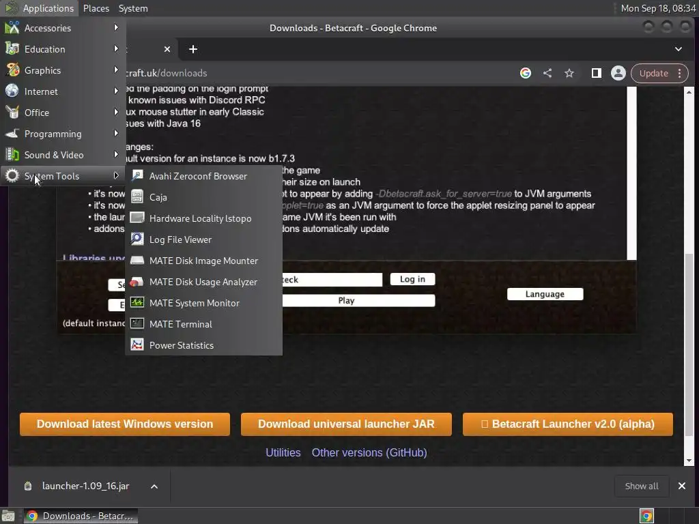The width and height of the screenshot is (699, 524).
Task: Open options caret for launcher-1.09_16.jar download
Action: point(154,486)
